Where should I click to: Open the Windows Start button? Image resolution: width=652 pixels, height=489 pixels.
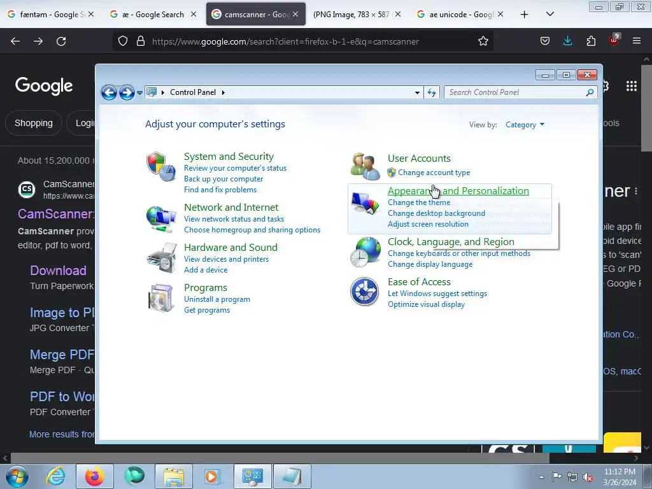click(x=17, y=476)
